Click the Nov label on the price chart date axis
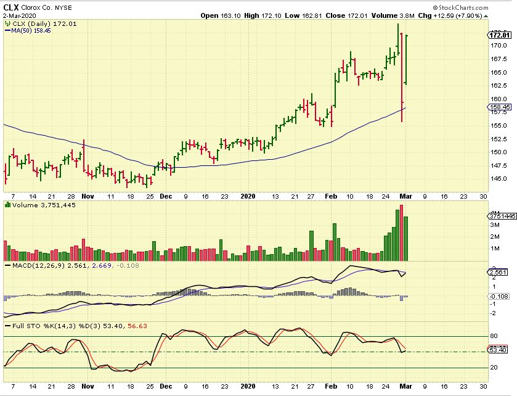 88,196
